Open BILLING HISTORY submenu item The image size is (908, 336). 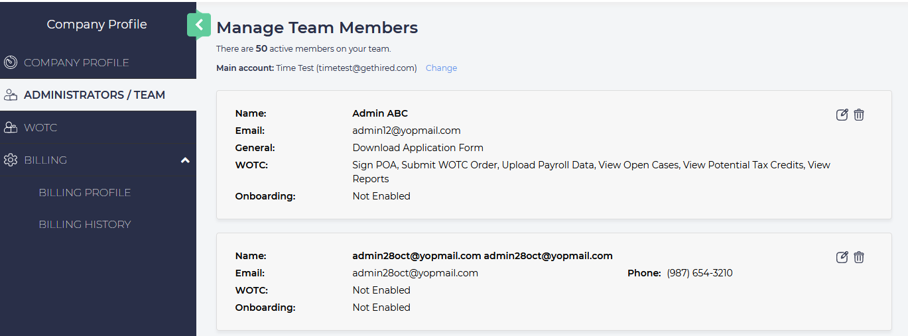[85, 224]
